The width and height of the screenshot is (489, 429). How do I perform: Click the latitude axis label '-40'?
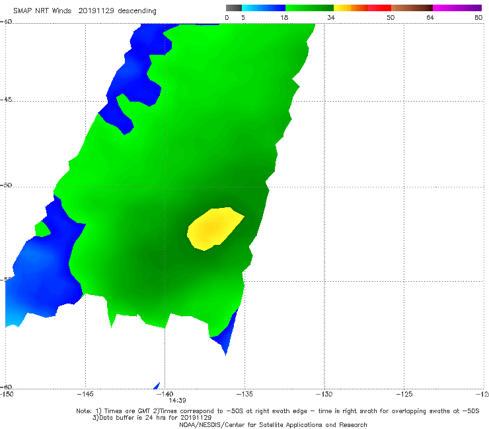[6, 21]
